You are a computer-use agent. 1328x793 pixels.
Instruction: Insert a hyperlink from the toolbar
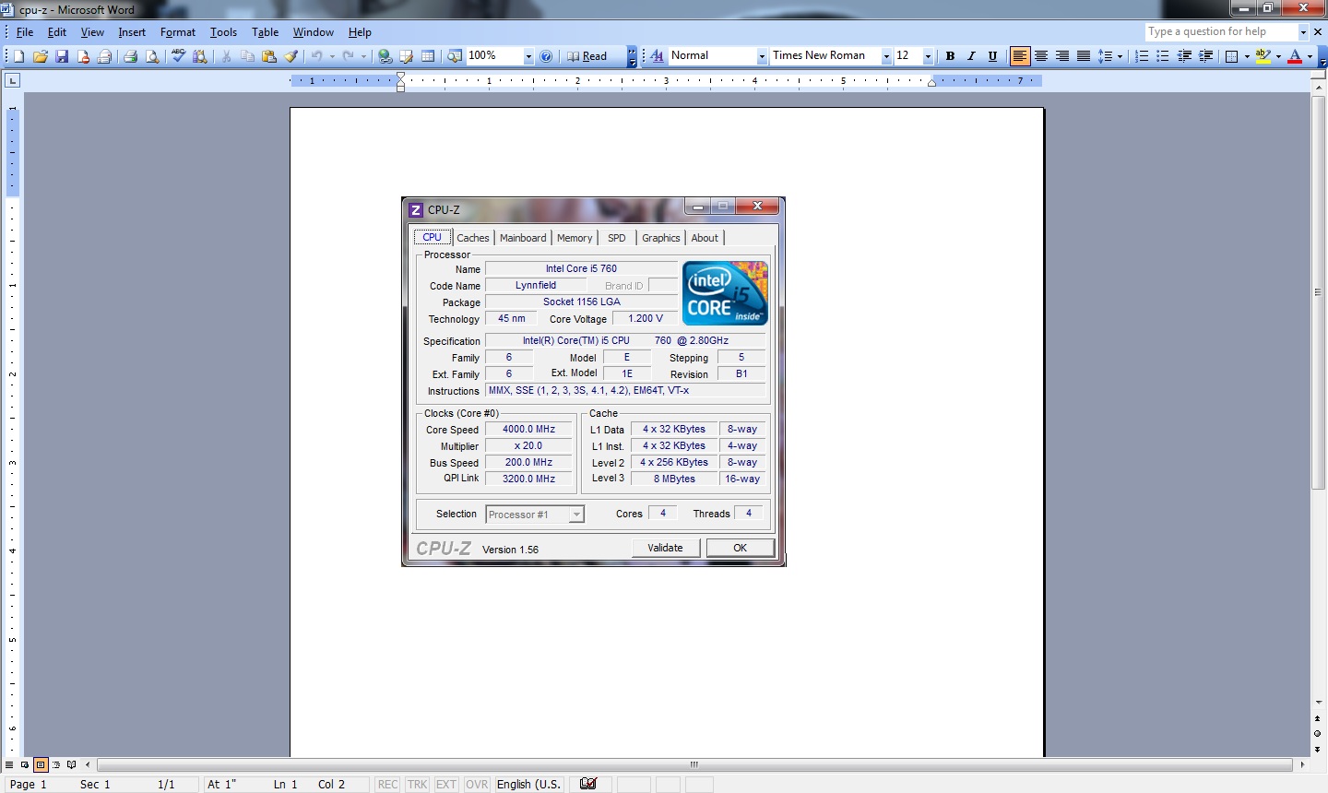pyautogui.click(x=385, y=56)
